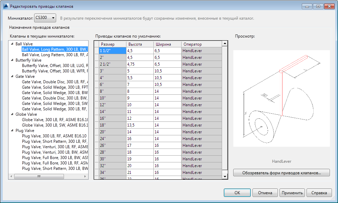
Task: Select Gate Valve, Double Disc, 300 LB, BW
Action: 55,98
